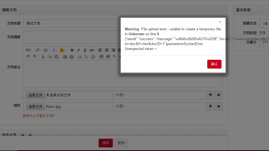The height and width of the screenshot is (151, 269).
Task: Click the red 保存 button
Action: tap(106, 143)
